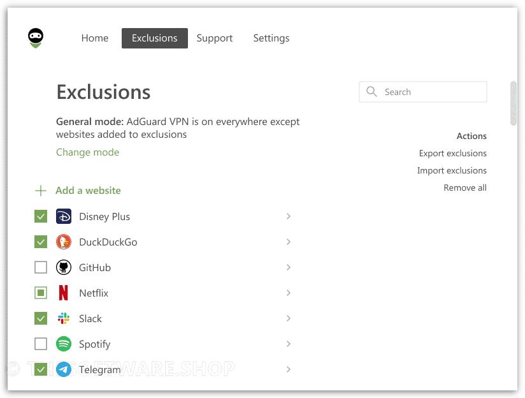525x398 pixels.
Task: Click the GitHub octocat icon
Action: pos(64,267)
